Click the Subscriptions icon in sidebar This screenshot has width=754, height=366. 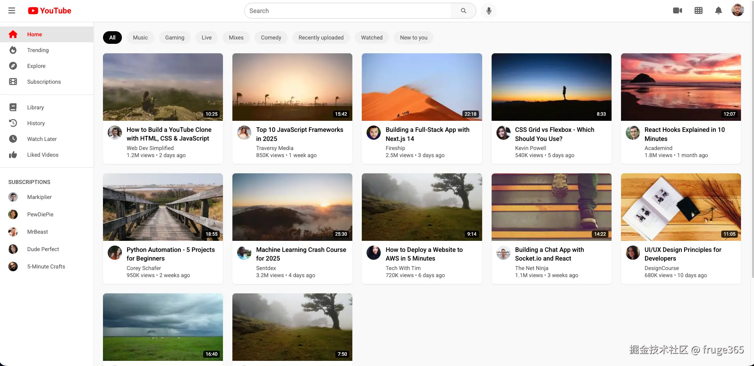(13, 82)
